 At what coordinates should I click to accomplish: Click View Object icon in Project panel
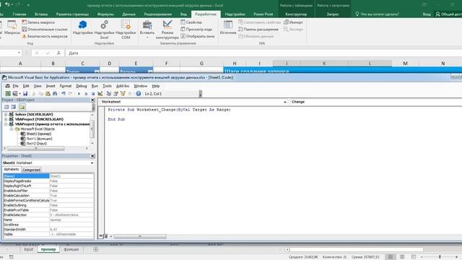[x=14, y=107]
